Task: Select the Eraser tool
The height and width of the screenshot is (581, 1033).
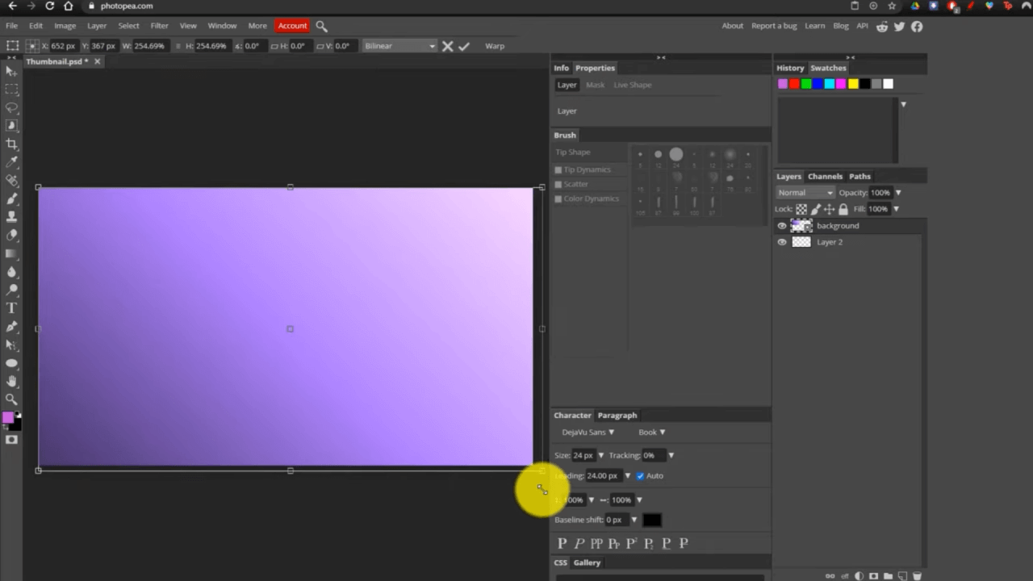Action: 12,235
